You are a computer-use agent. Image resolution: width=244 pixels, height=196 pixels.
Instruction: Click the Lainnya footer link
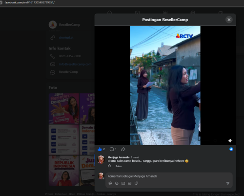tap(111, 194)
